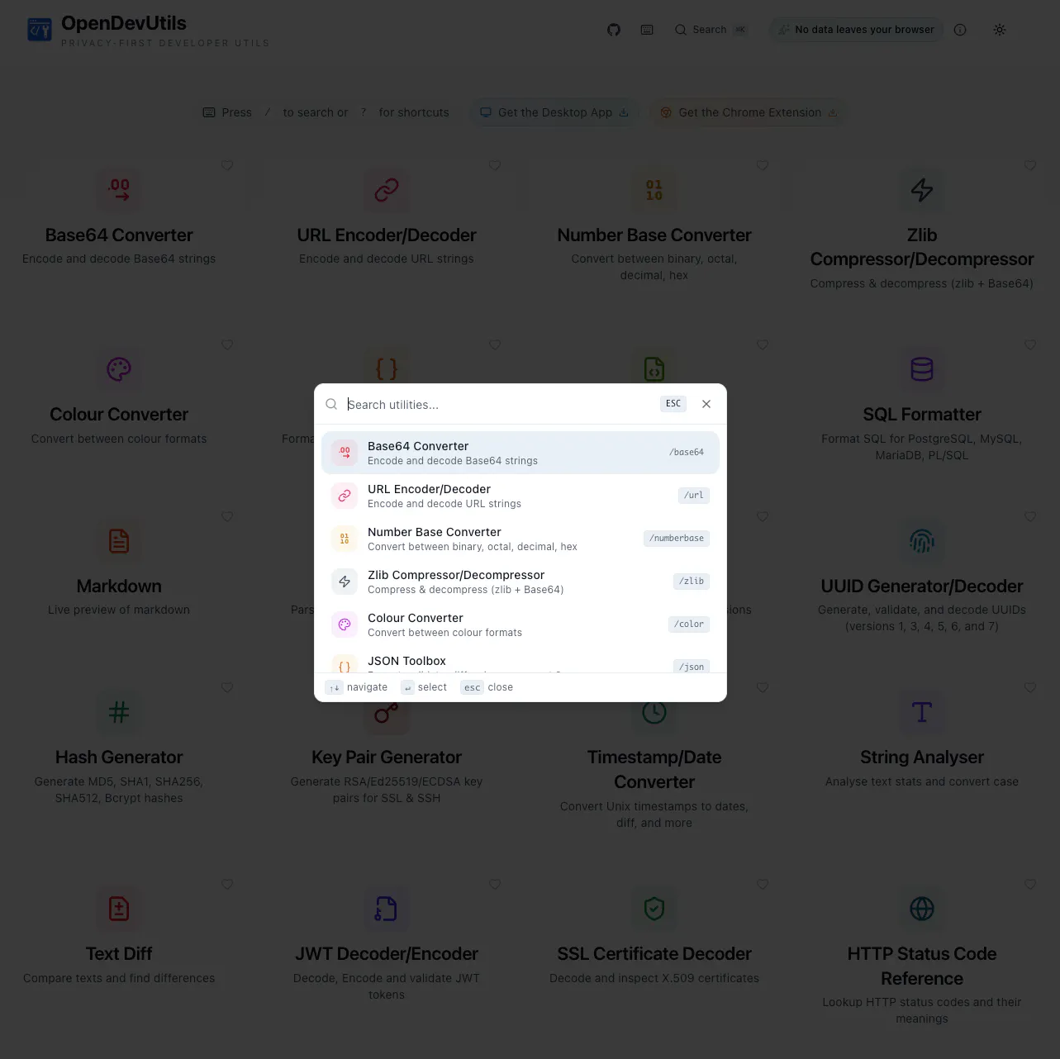Screen dimensions: 1060x1059
Task: Favourite the Base64 Converter card heart
Action: point(227,165)
